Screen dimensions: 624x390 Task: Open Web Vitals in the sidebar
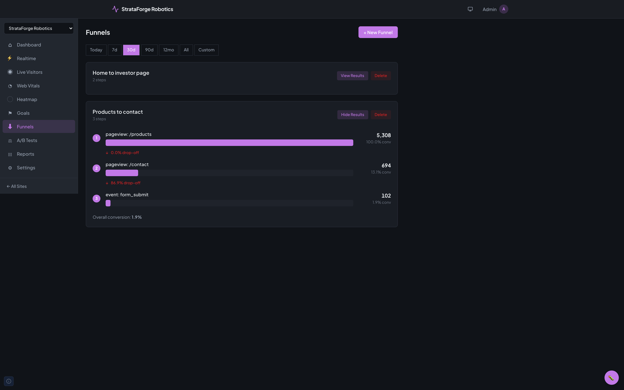(x=39, y=86)
